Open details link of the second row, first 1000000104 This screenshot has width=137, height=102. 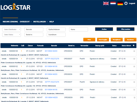[x=4, y=59]
